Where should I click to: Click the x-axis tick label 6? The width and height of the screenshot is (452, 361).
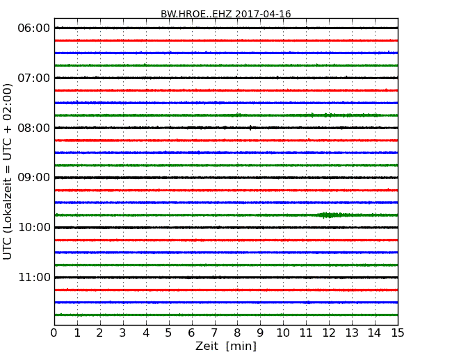point(191,333)
